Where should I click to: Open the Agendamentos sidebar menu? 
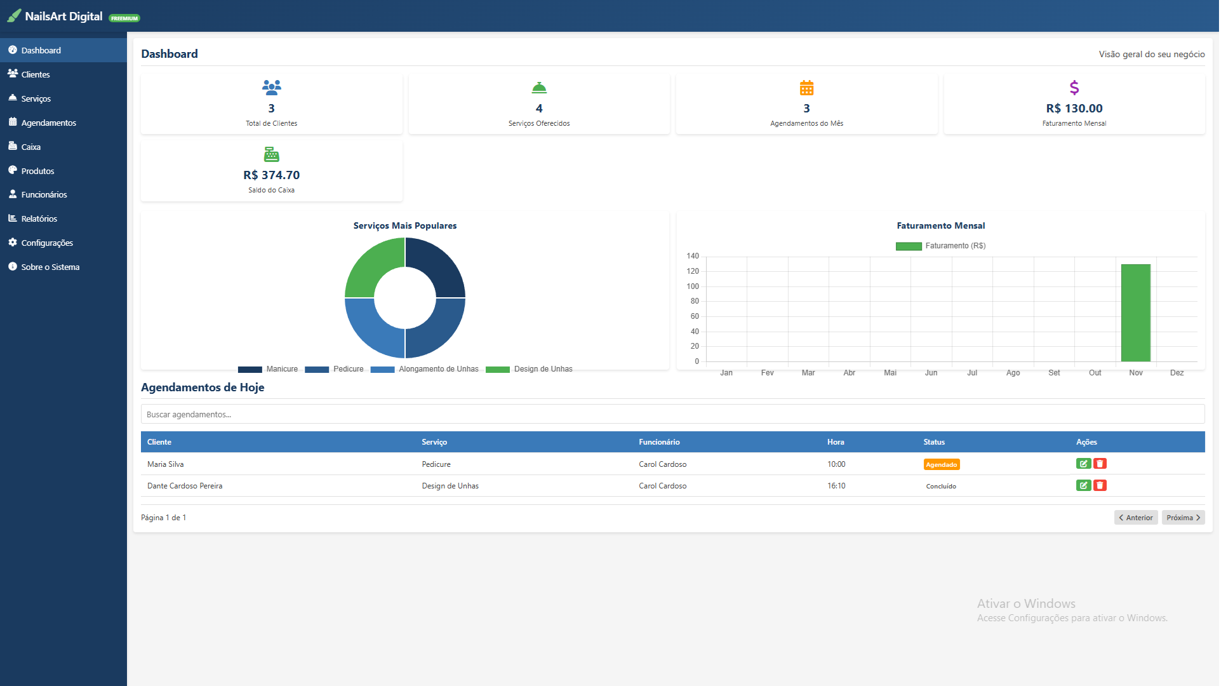pyautogui.click(x=48, y=123)
